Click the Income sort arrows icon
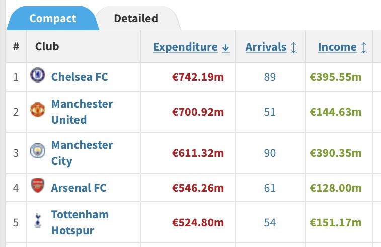381x247 pixels. [364, 48]
